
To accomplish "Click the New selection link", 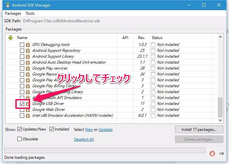I will (x=89, y=130).
